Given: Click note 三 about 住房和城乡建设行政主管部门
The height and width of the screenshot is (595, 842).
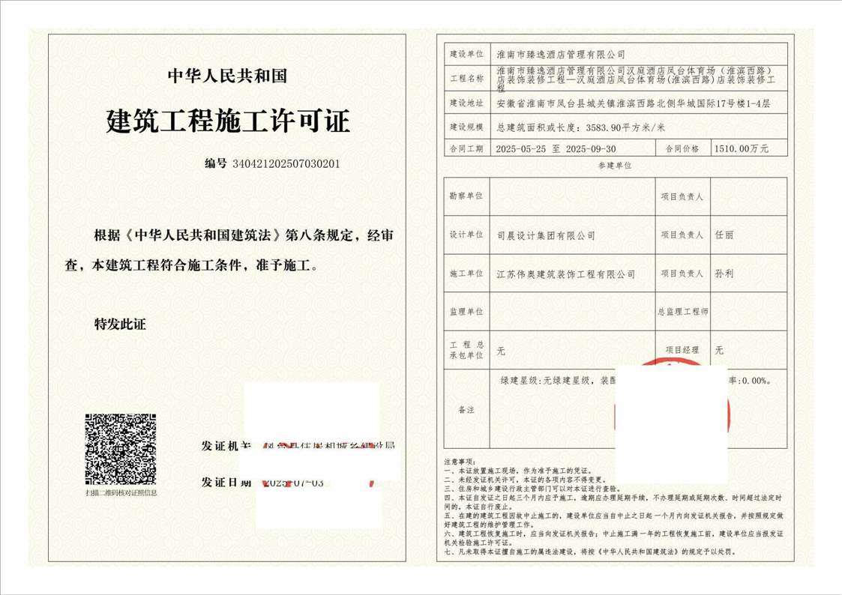Looking at the screenshot, I should 532,489.
